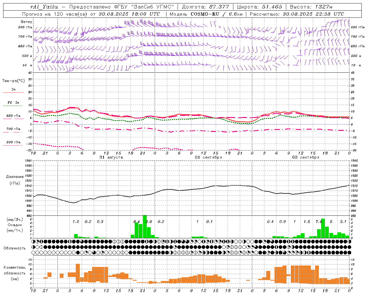Click the Ветер wind panel label

pyautogui.click(x=27, y=22)
